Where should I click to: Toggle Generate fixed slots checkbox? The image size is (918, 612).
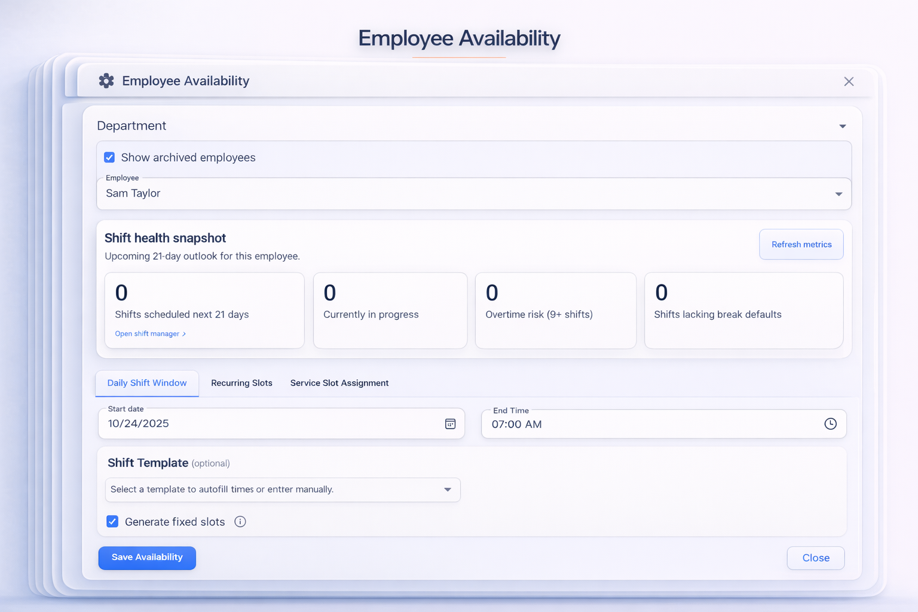coord(112,521)
